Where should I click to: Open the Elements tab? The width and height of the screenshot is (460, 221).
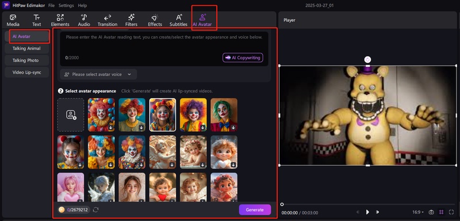point(60,21)
